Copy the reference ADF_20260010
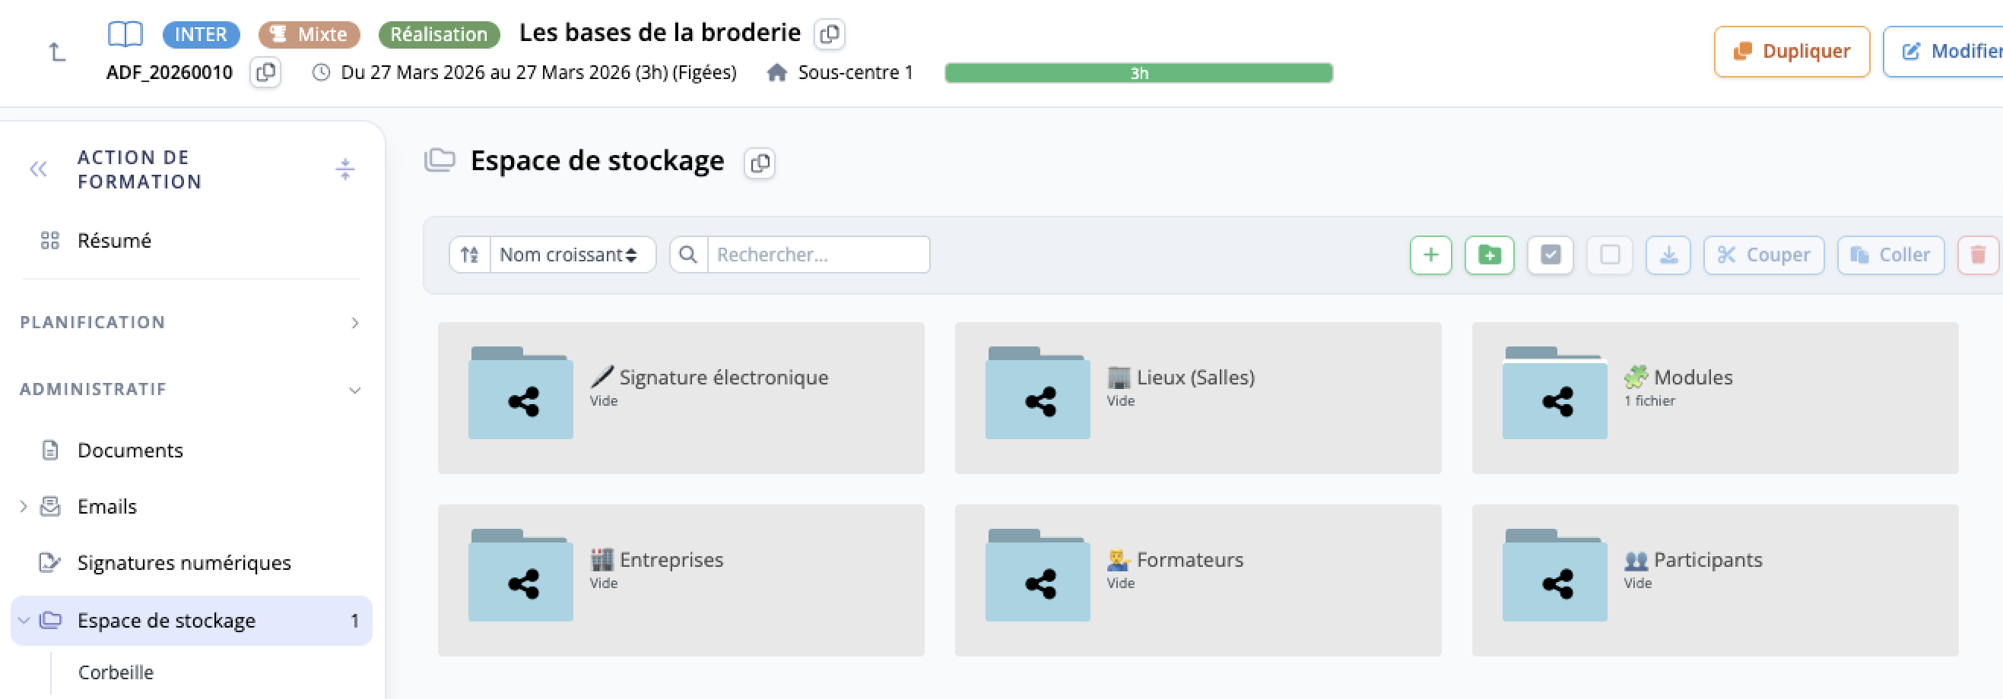 tap(265, 72)
